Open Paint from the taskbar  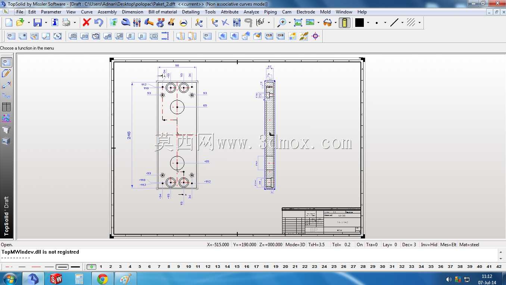click(125, 279)
